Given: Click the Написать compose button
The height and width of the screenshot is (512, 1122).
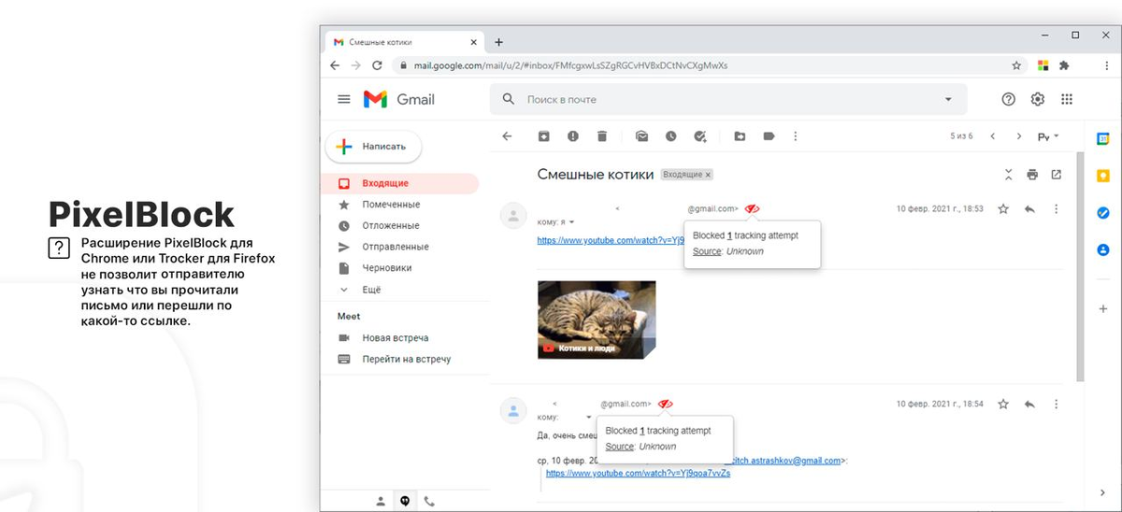Looking at the screenshot, I should pyautogui.click(x=373, y=147).
